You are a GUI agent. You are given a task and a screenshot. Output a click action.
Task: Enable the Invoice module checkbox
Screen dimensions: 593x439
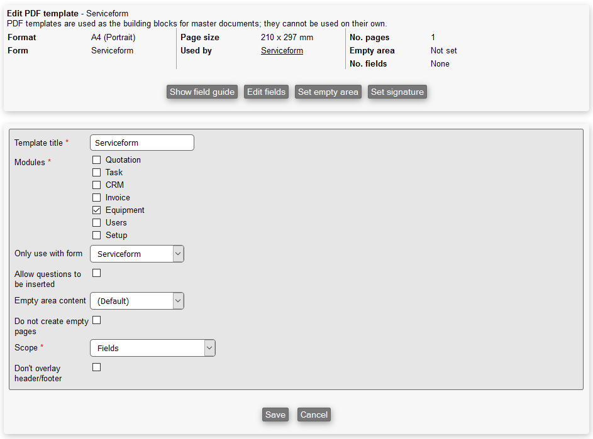[97, 197]
